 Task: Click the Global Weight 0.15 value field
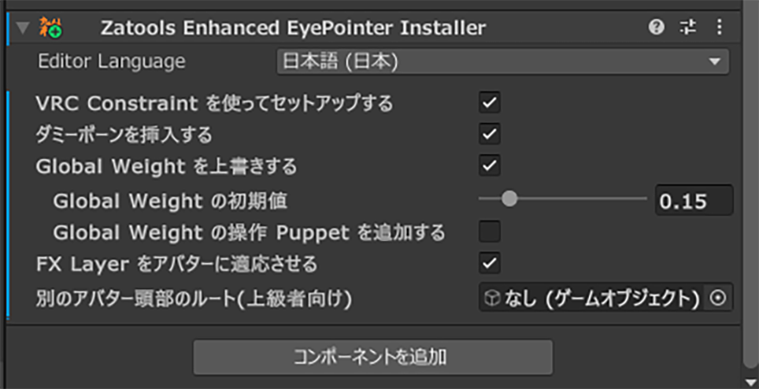[x=693, y=201]
